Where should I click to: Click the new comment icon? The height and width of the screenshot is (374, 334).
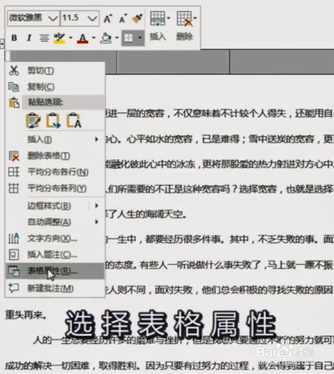click(x=14, y=288)
